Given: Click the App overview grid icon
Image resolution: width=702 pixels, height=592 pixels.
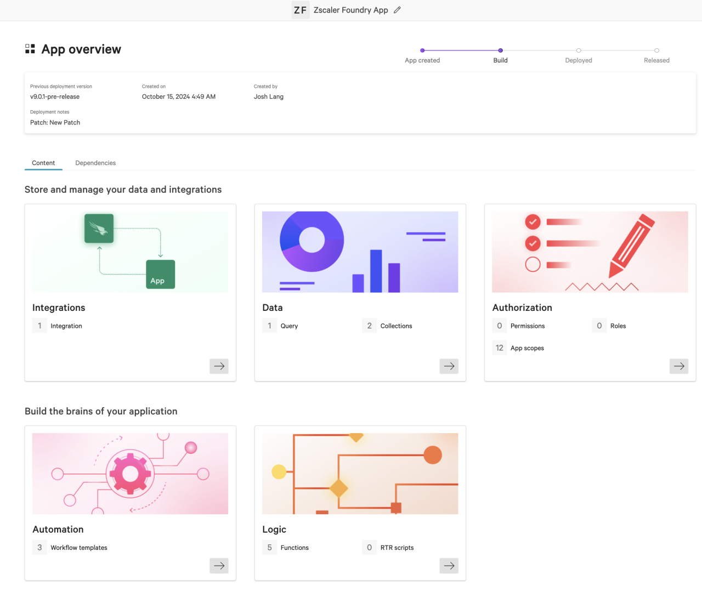Looking at the screenshot, I should pyautogui.click(x=30, y=49).
